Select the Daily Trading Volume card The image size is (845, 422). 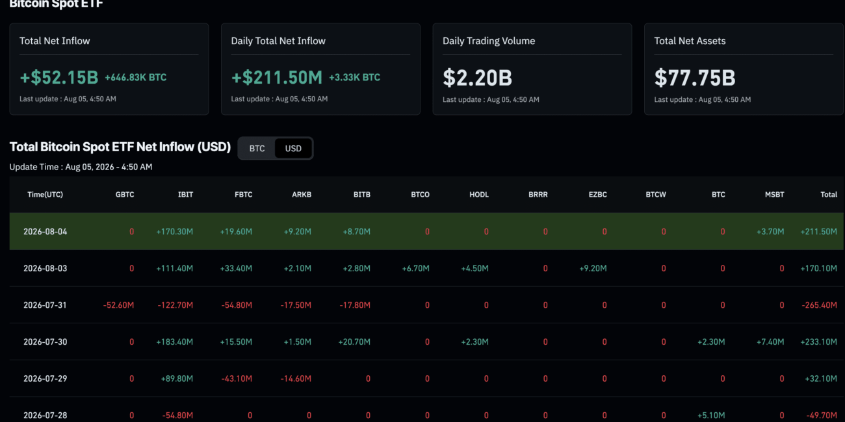pos(532,69)
